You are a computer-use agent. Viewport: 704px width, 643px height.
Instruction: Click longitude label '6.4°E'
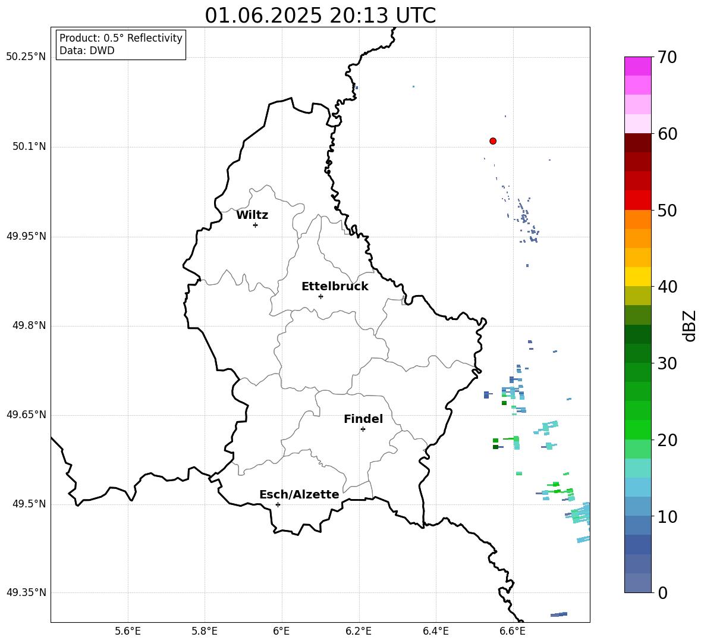(435, 631)
